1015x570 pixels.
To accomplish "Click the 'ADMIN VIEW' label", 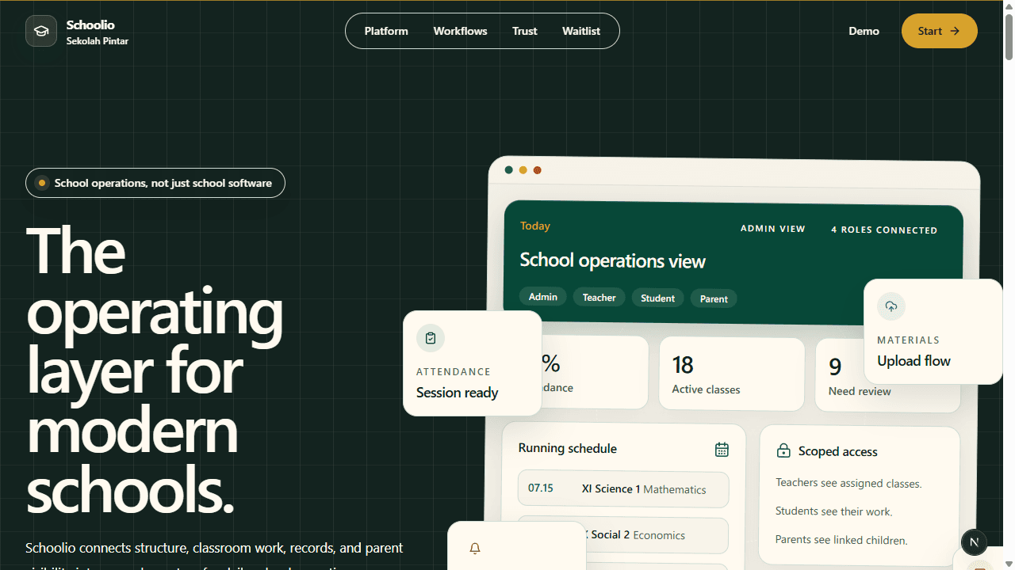I will (x=773, y=229).
